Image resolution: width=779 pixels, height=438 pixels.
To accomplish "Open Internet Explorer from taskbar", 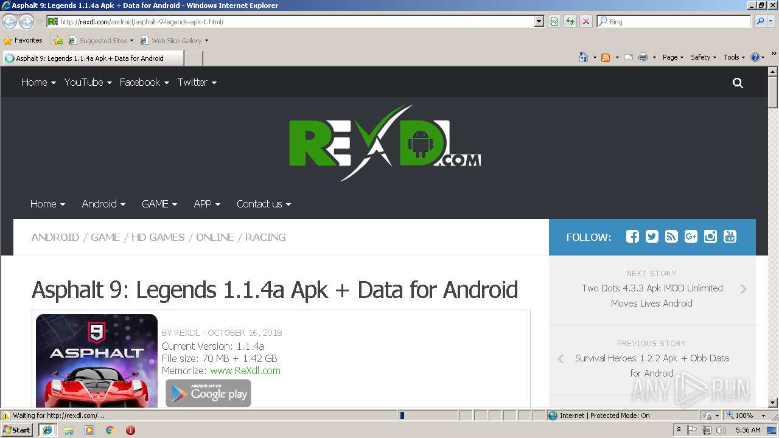I will click(x=47, y=430).
